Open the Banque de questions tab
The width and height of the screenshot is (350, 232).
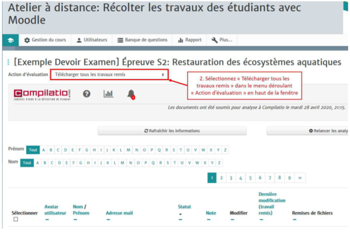142,40
